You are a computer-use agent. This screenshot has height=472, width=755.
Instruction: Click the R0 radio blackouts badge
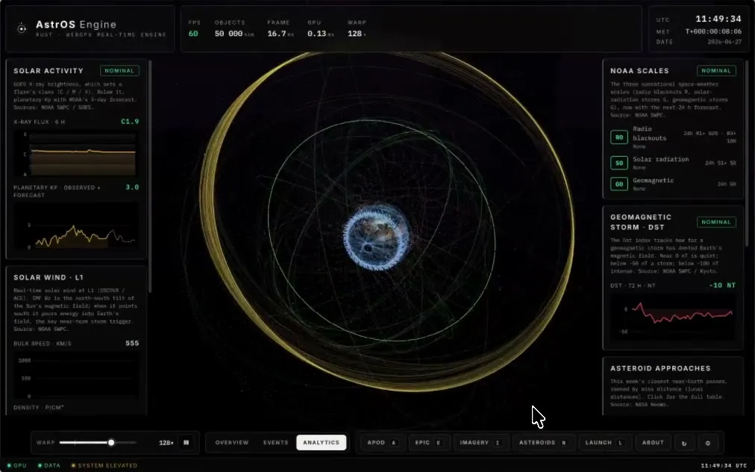click(x=618, y=137)
